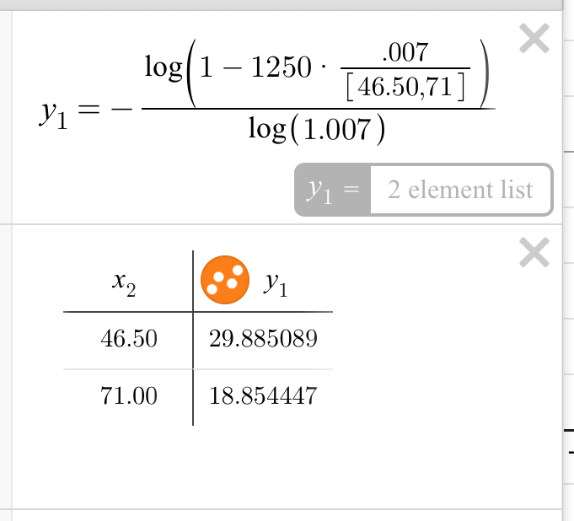574x521 pixels.
Task: Select the x2 table header cell
Action: point(124,285)
